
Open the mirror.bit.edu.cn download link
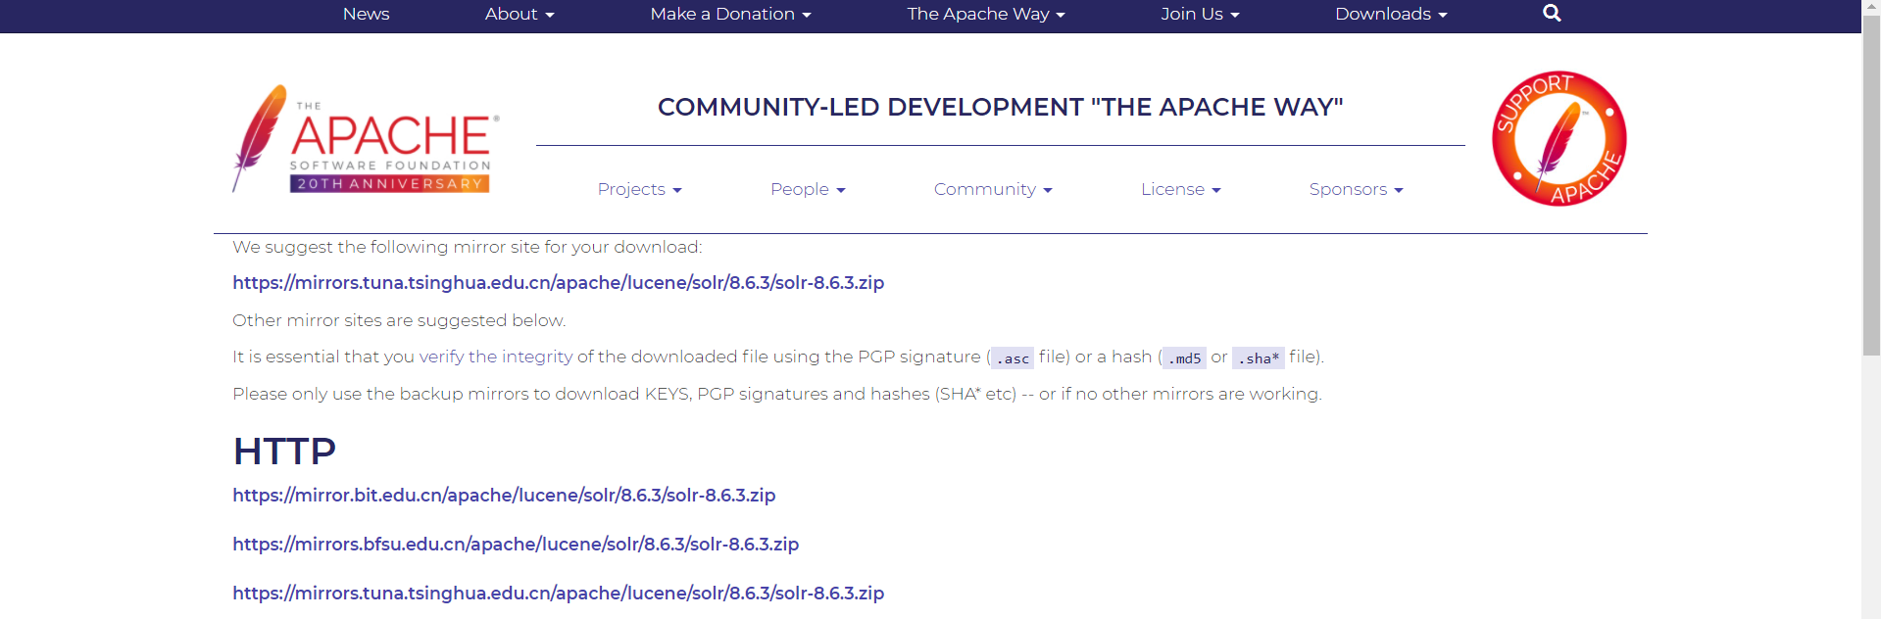504,496
